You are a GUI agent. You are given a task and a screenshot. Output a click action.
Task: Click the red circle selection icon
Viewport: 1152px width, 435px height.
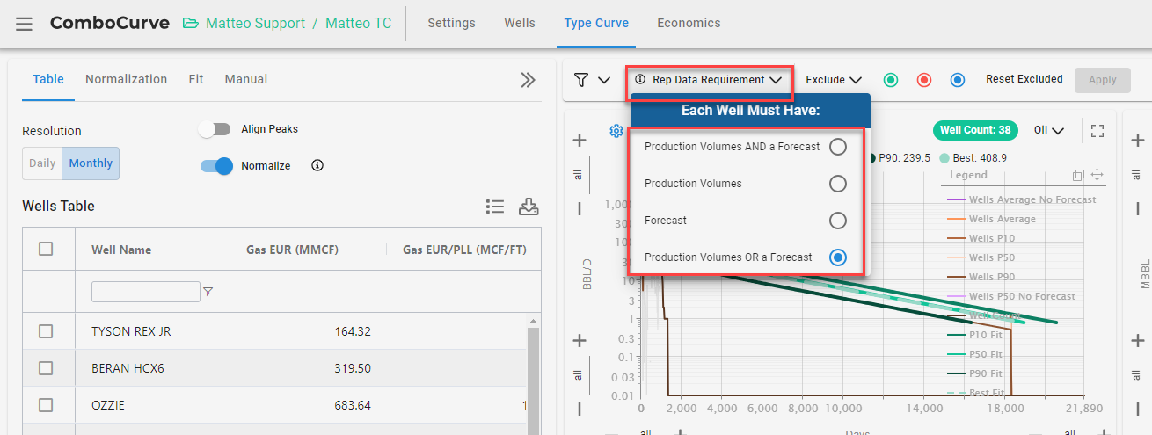(x=924, y=80)
